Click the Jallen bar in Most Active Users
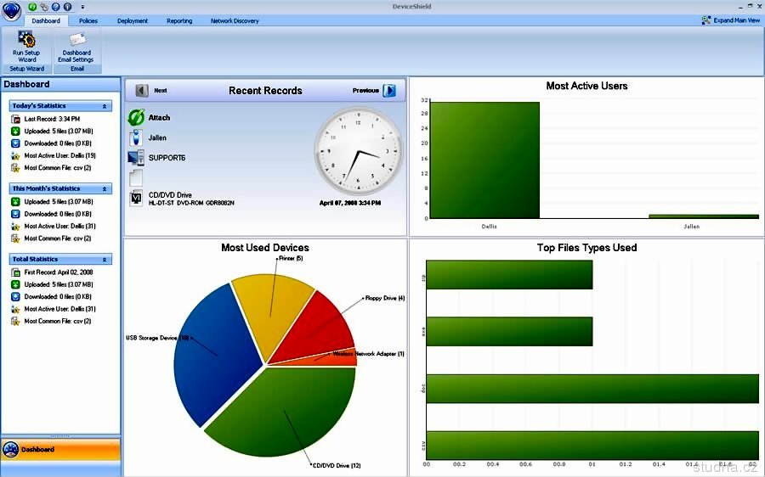 click(x=704, y=216)
